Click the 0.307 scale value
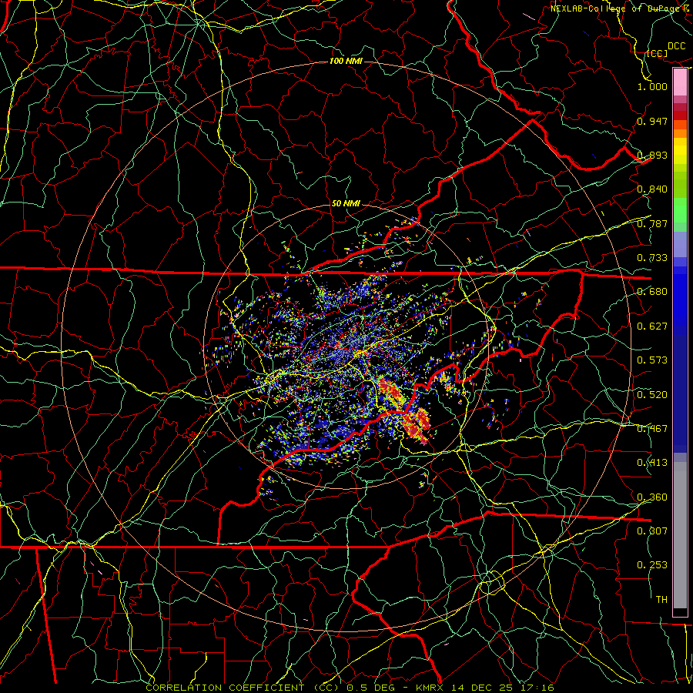The height and width of the screenshot is (693, 693). (652, 531)
